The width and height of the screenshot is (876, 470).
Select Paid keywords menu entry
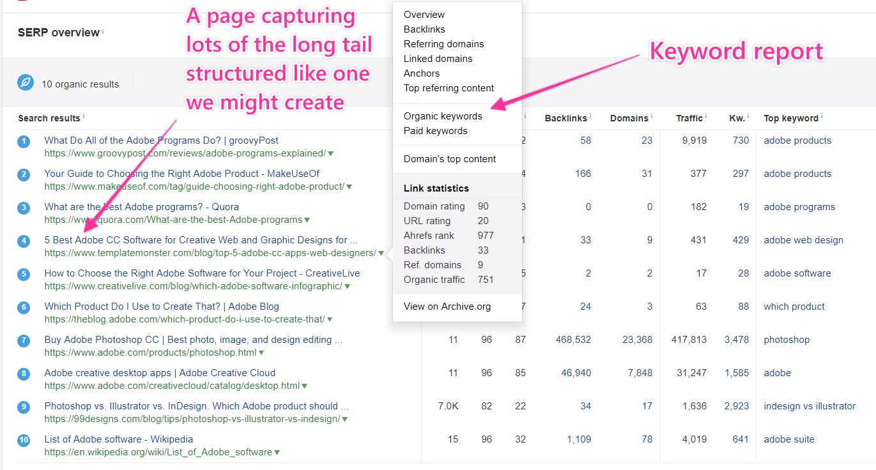click(436, 131)
